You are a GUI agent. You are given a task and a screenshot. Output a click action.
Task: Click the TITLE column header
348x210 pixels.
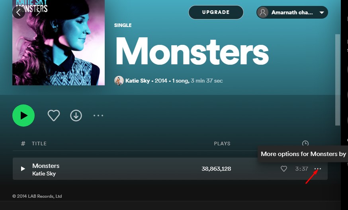coord(39,144)
